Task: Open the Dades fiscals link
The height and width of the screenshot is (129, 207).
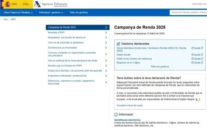Action: tap(124, 55)
